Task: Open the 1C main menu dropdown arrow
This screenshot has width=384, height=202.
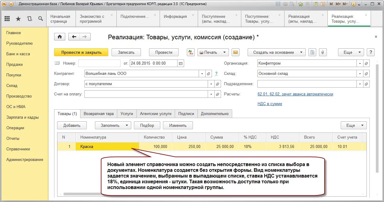Action: [11, 4]
